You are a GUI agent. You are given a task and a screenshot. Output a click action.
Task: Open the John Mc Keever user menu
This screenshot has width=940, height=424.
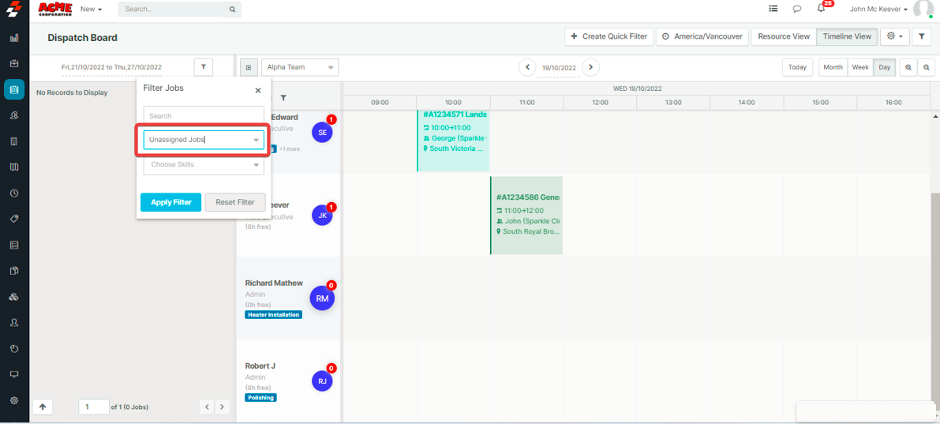click(878, 9)
